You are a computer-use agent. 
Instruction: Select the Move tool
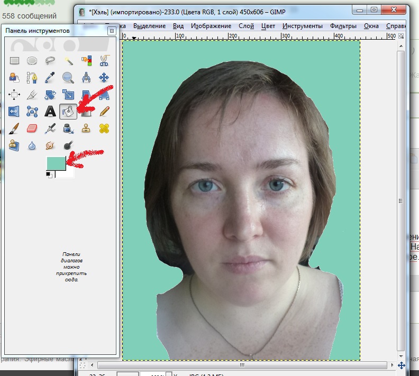(x=104, y=78)
